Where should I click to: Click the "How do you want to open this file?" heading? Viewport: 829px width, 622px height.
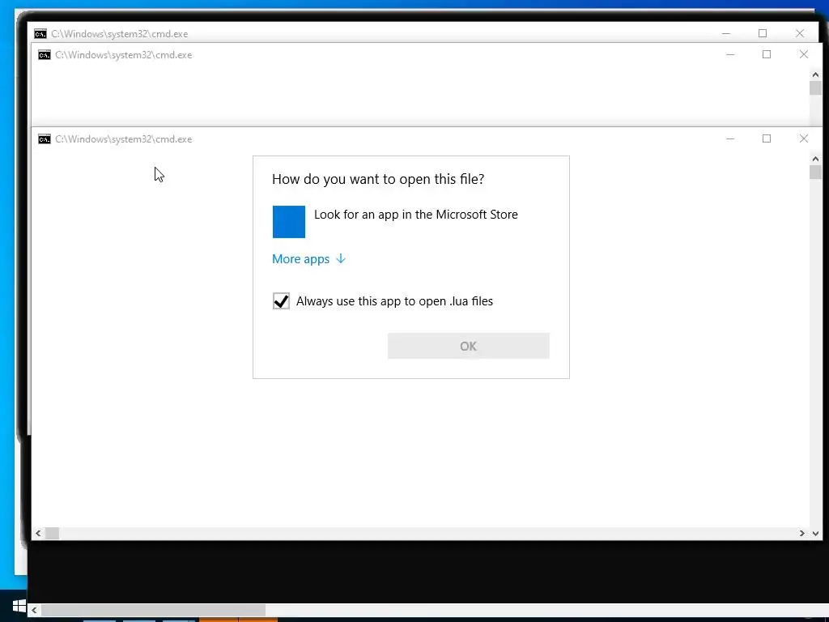tap(378, 179)
